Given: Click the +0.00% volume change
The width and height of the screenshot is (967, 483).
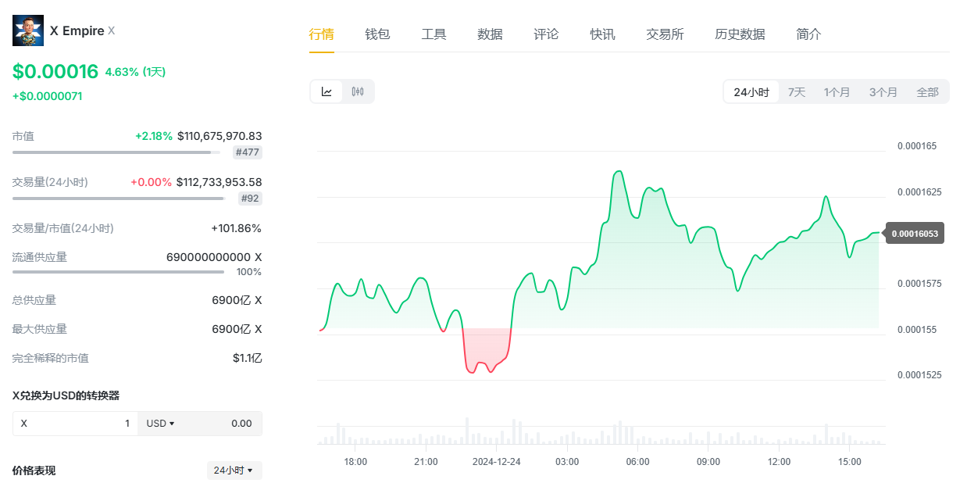Looking at the screenshot, I should (x=151, y=182).
